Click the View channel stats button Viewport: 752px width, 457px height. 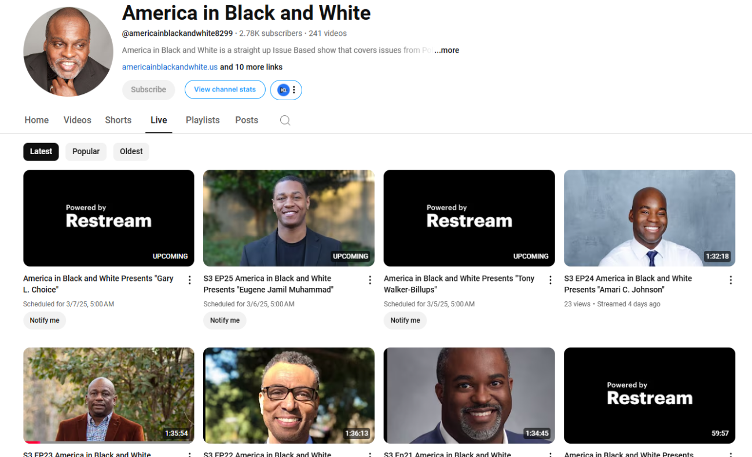[x=225, y=90]
